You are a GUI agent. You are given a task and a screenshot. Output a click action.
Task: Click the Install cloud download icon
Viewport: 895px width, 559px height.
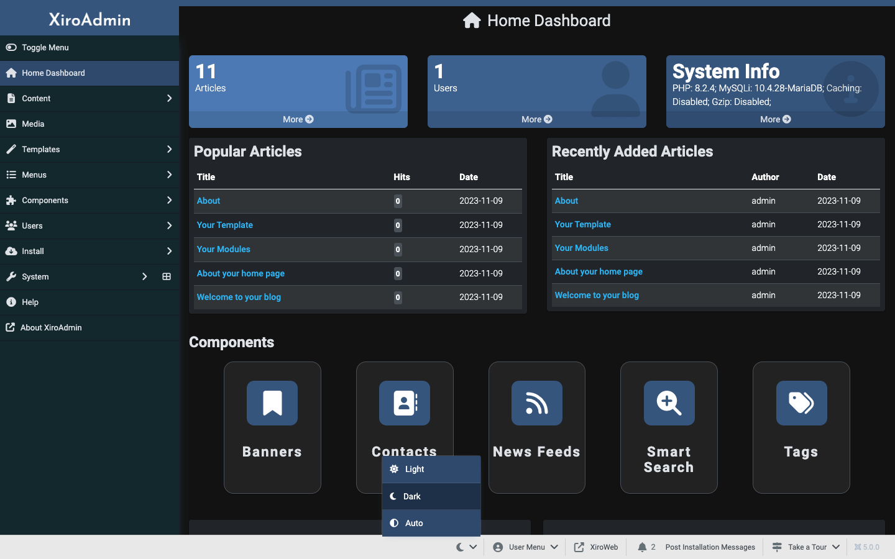(11, 251)
